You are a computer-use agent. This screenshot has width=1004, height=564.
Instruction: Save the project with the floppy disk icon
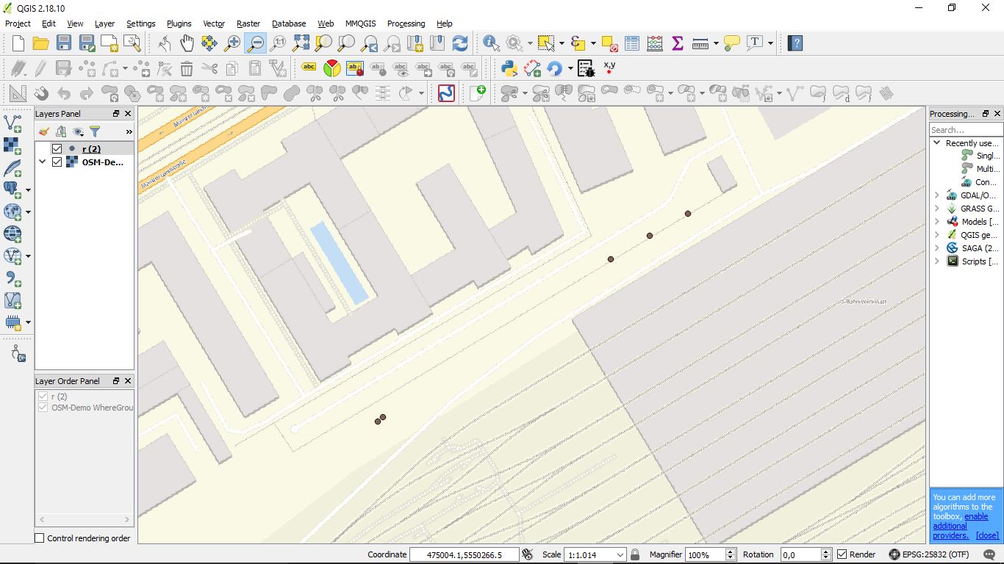coord(63,43)
